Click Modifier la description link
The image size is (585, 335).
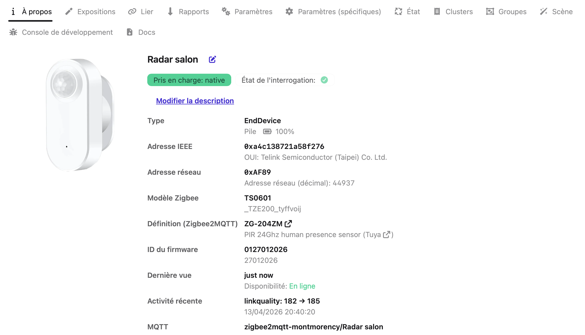pos(195,101)
